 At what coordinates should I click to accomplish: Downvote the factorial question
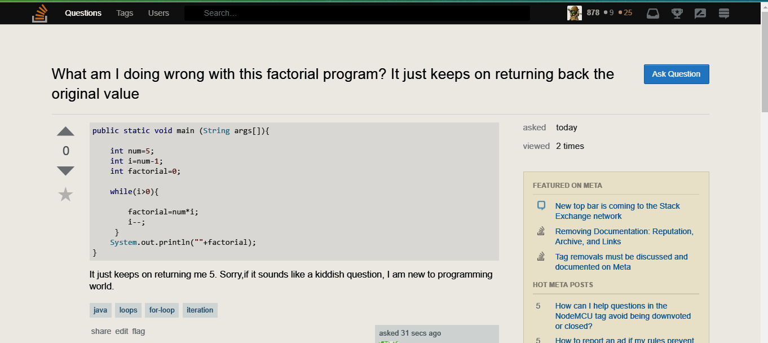click(x=65, y=170)
